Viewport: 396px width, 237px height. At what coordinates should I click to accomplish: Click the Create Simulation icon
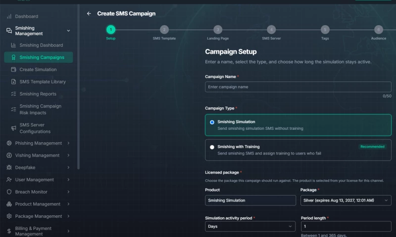click(x=13, y=70)
